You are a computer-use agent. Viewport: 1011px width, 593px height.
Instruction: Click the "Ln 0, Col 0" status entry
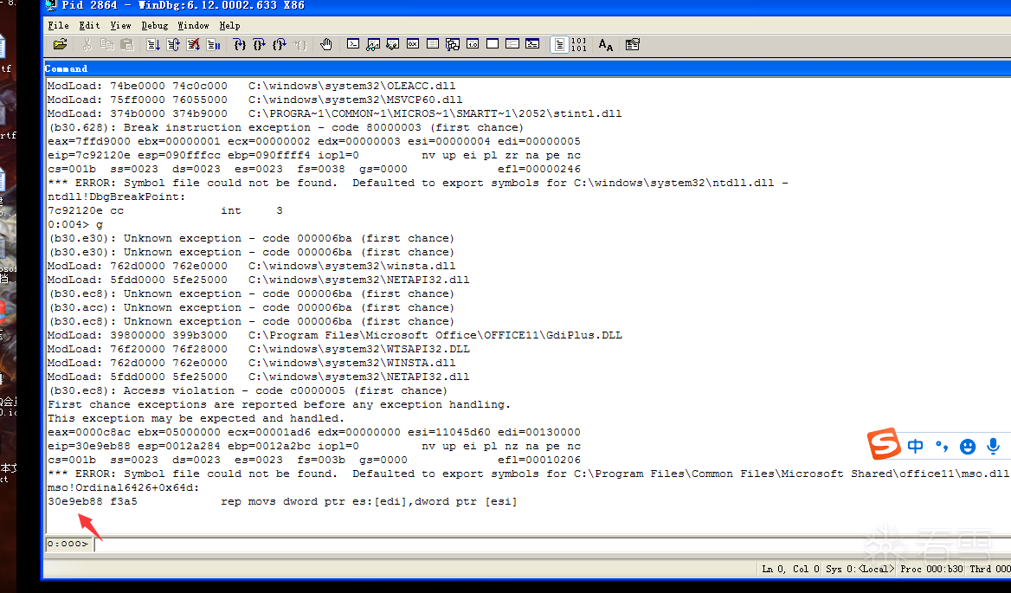789,569
